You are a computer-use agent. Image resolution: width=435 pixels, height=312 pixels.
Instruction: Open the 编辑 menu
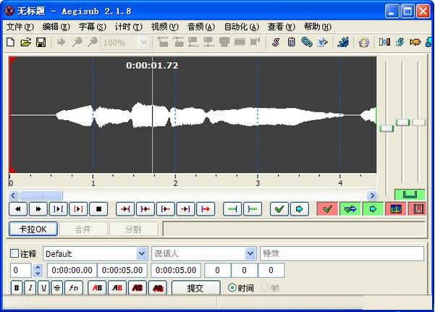56,27
